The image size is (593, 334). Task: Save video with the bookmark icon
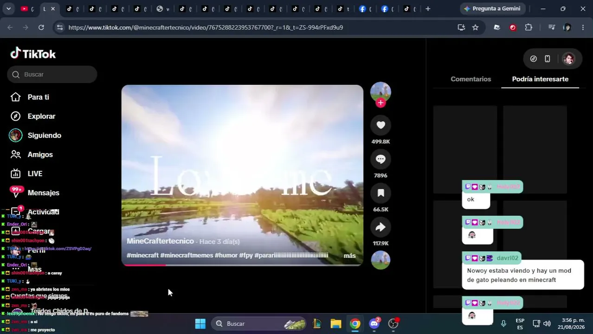coord(380,193)
